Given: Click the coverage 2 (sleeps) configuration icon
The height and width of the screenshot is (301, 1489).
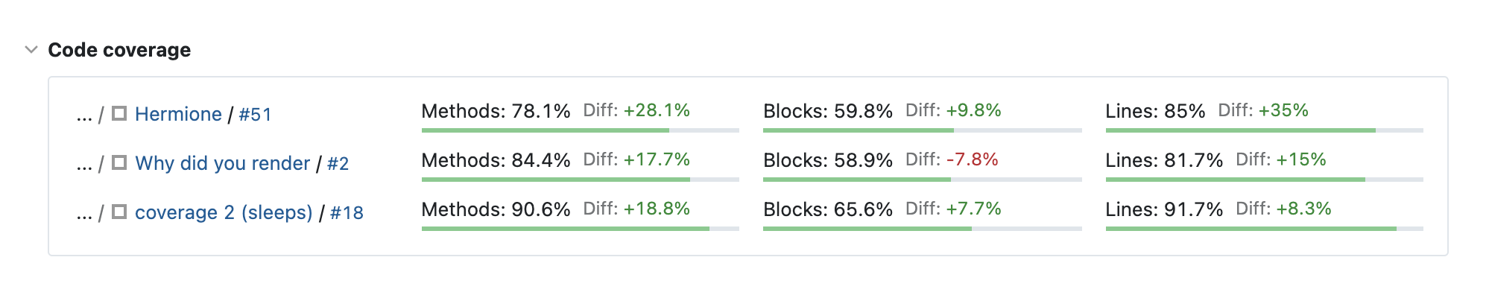Looking at the screenshot, I should [119, 212].
